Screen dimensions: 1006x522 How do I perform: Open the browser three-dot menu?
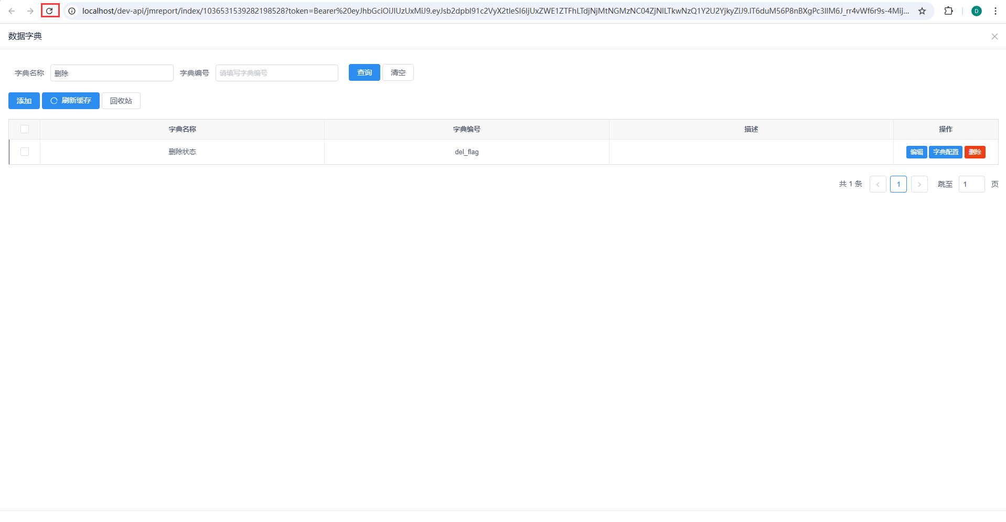pyautogui.click(x=996, y=11)
